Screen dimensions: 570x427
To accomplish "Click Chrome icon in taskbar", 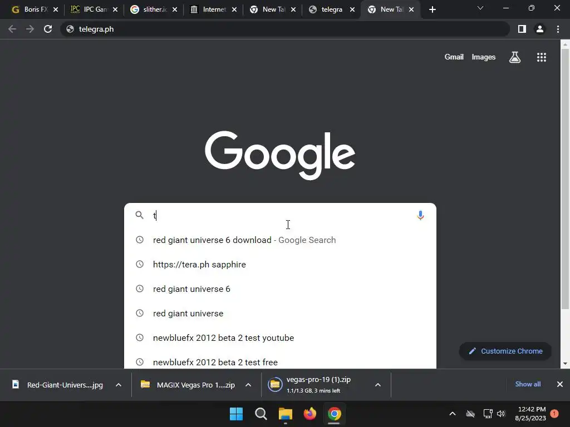I will [x=334, y=414].
